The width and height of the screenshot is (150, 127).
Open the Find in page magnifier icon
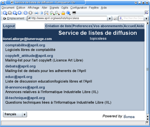pos(46,13)
